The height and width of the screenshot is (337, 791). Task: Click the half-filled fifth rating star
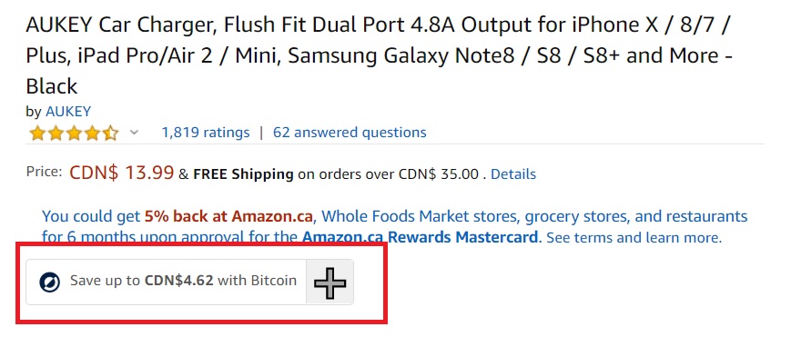[110, 134]
